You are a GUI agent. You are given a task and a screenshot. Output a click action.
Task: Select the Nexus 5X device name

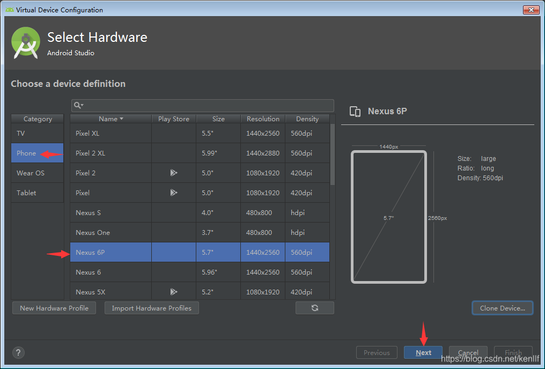coord(90,292)
